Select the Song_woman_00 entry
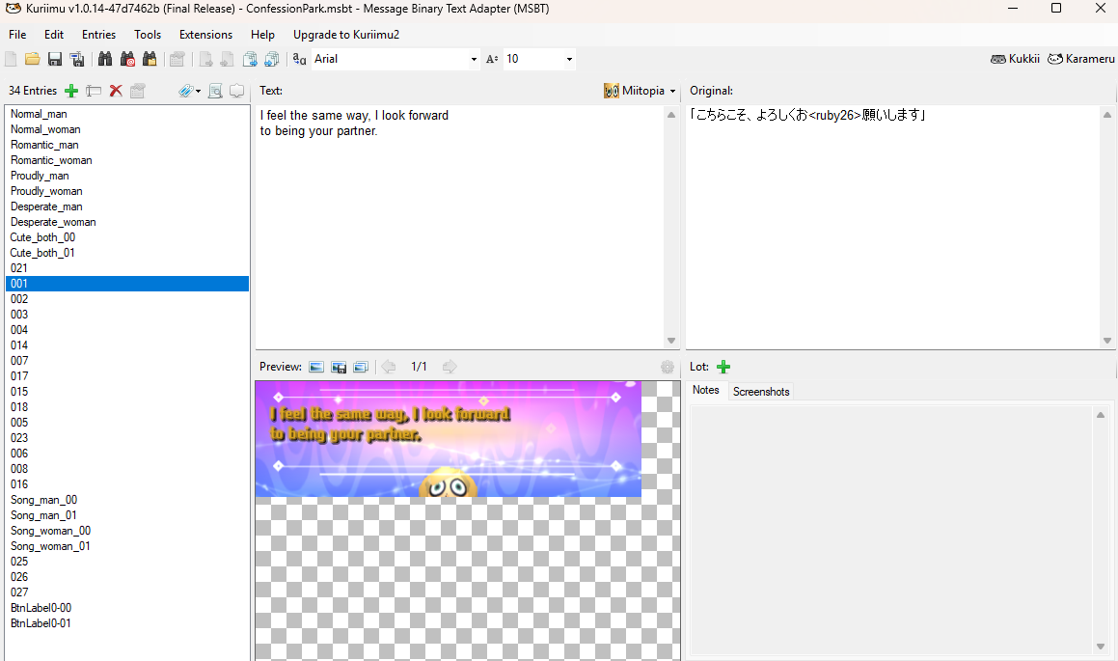1118x661 pixels. pyautogui.click(x=127, y=531)
